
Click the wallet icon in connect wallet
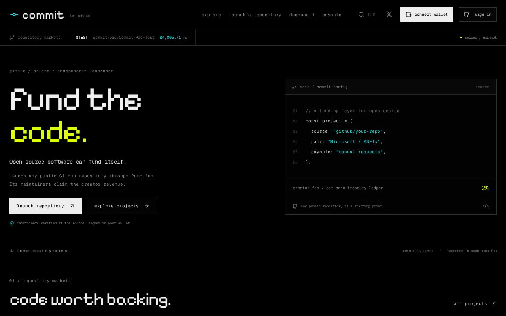click(x=408, y=15)
